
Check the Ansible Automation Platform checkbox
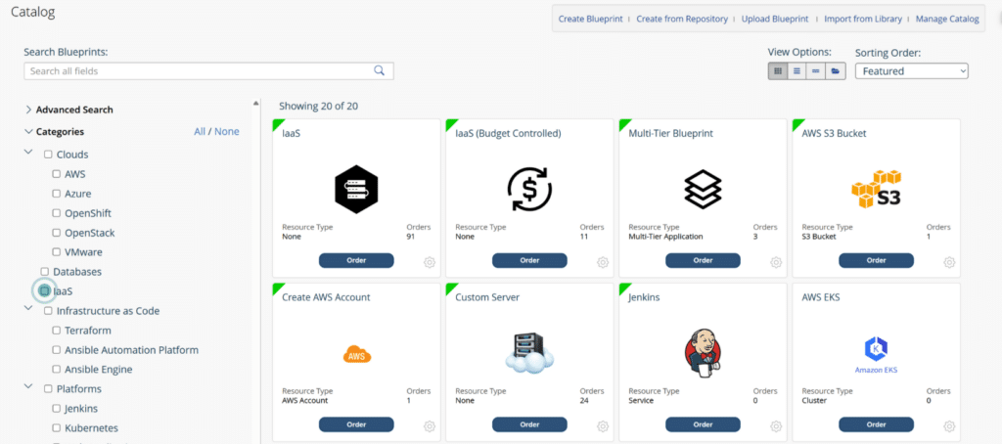tap(56, 350)
